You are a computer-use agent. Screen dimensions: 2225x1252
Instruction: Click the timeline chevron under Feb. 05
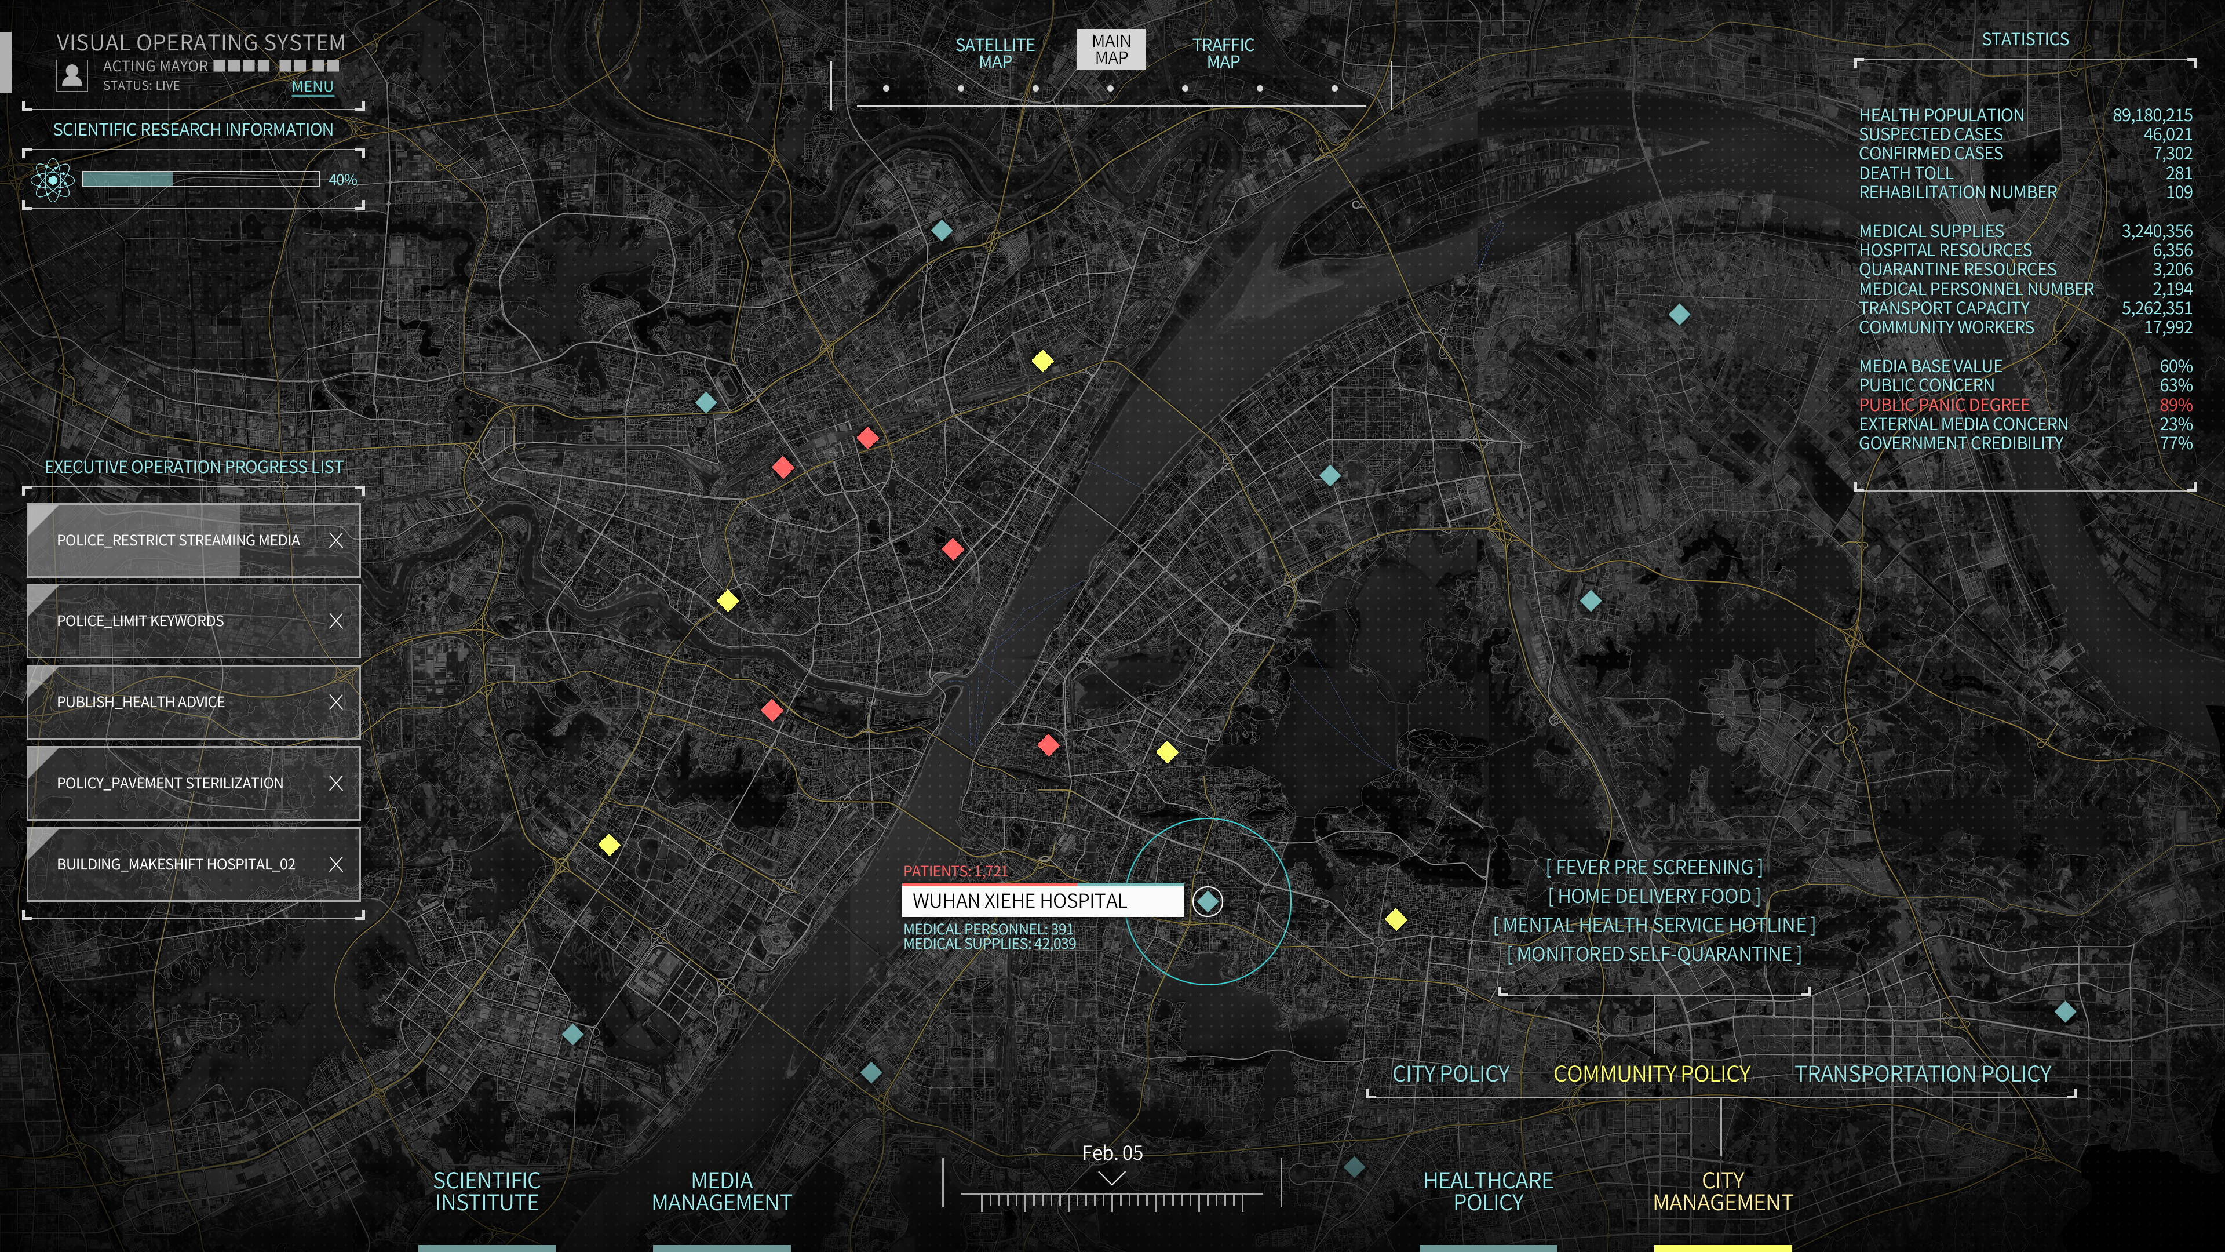pyautogui.click(x=1112, y=1178)
